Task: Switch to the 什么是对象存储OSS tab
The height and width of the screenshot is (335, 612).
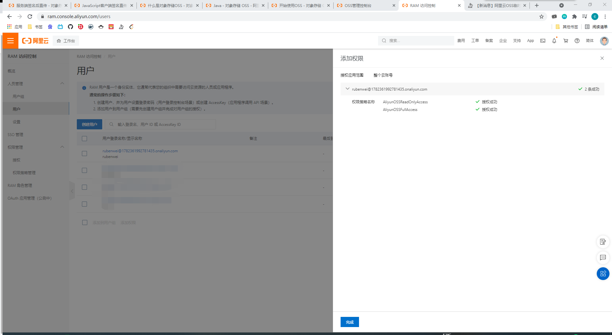Action: click(x=169, y=5)
